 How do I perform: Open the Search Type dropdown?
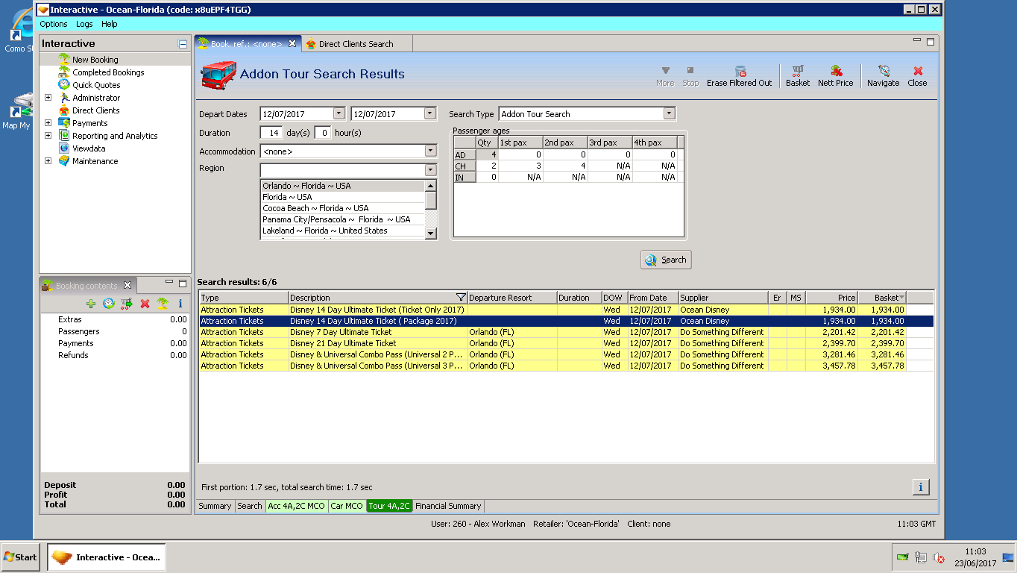click(669, 113)
